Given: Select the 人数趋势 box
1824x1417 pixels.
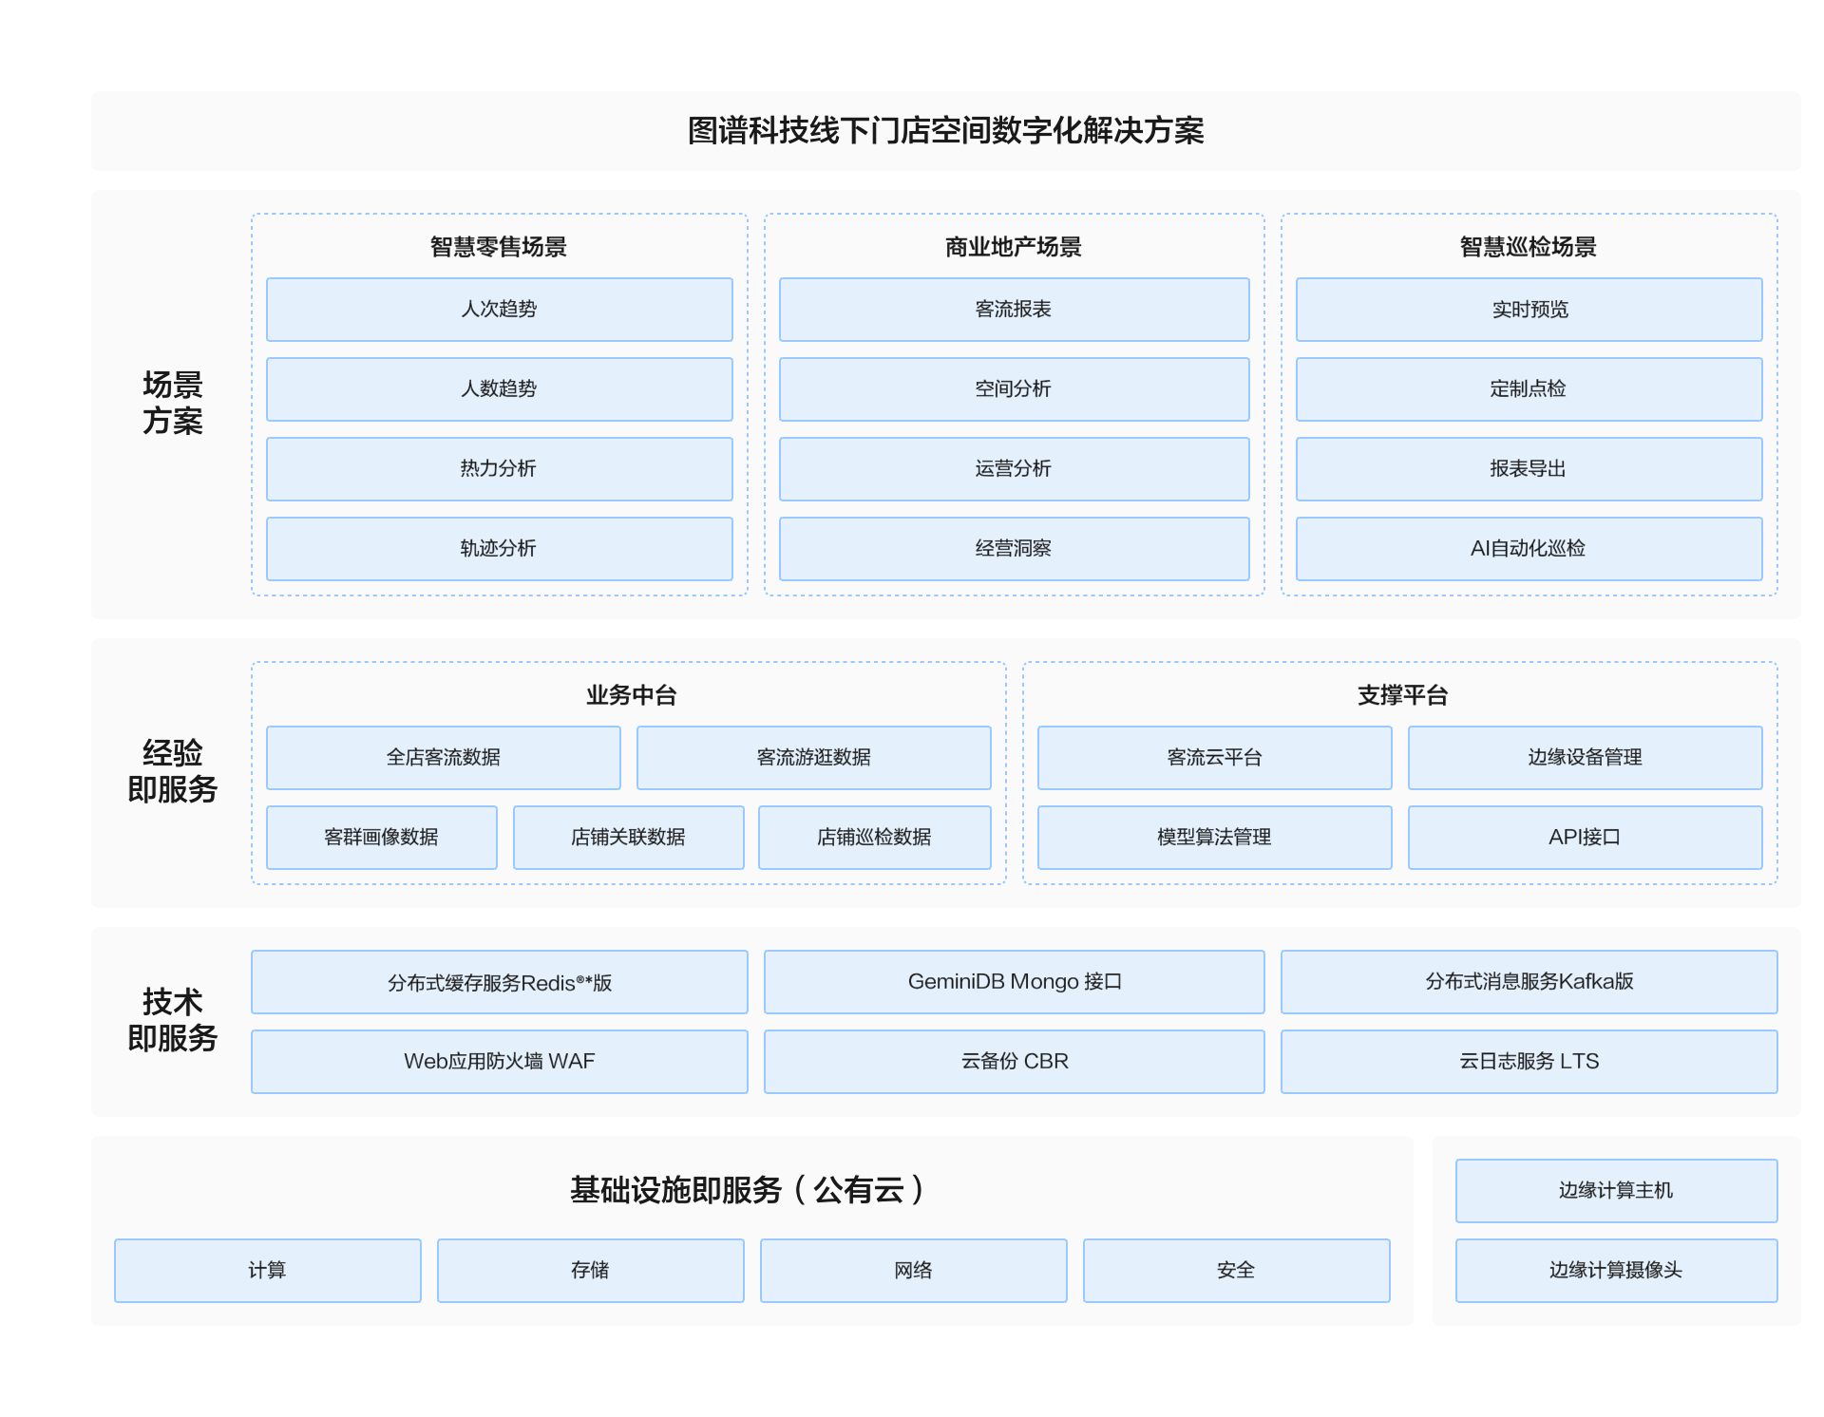Looking at the screenshot, I should [x=500, y=389].
